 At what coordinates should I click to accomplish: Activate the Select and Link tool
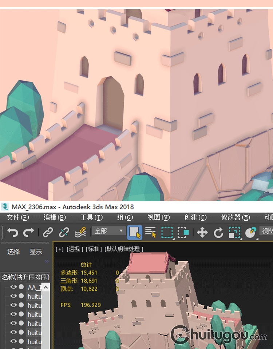point(48,233)
